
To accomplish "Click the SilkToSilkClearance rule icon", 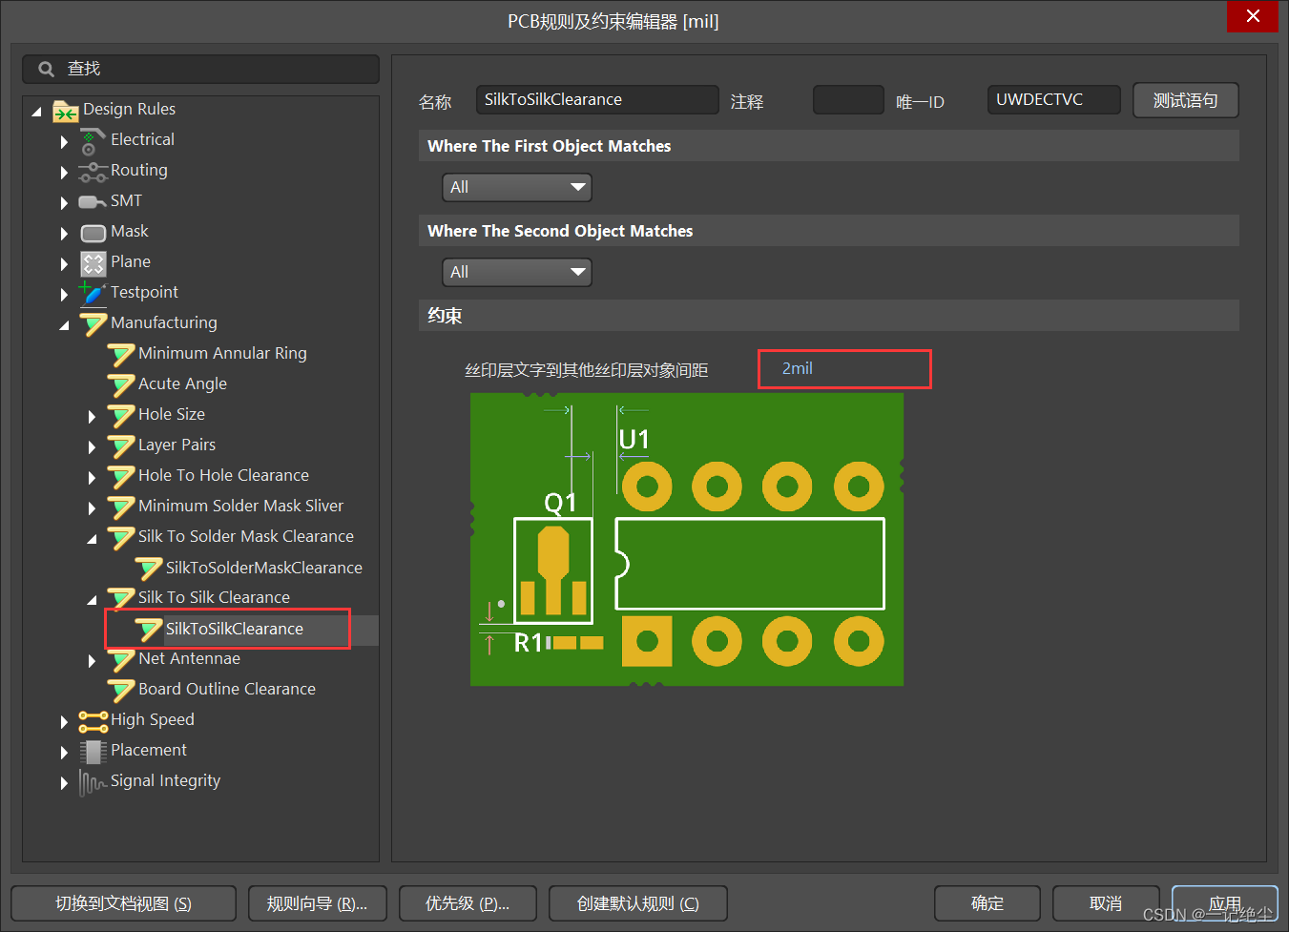I will 148,630.
